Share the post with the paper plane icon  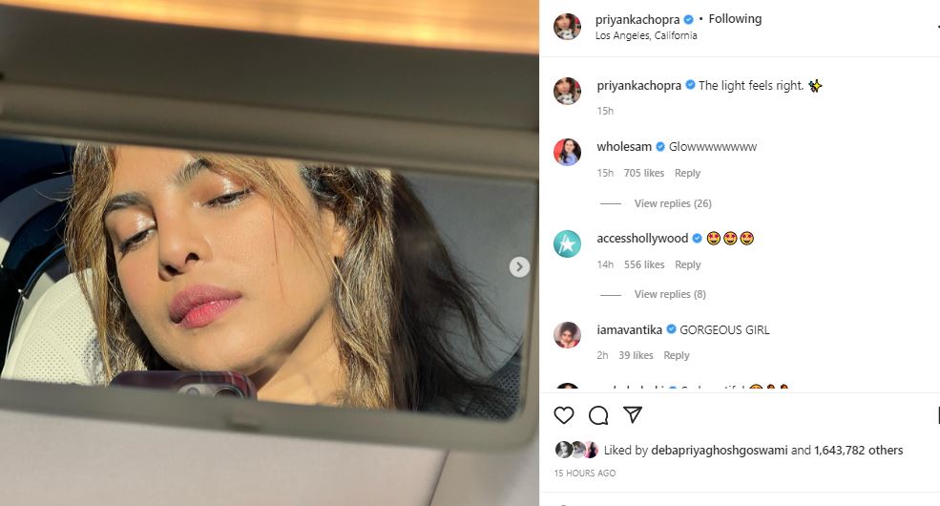633,414
